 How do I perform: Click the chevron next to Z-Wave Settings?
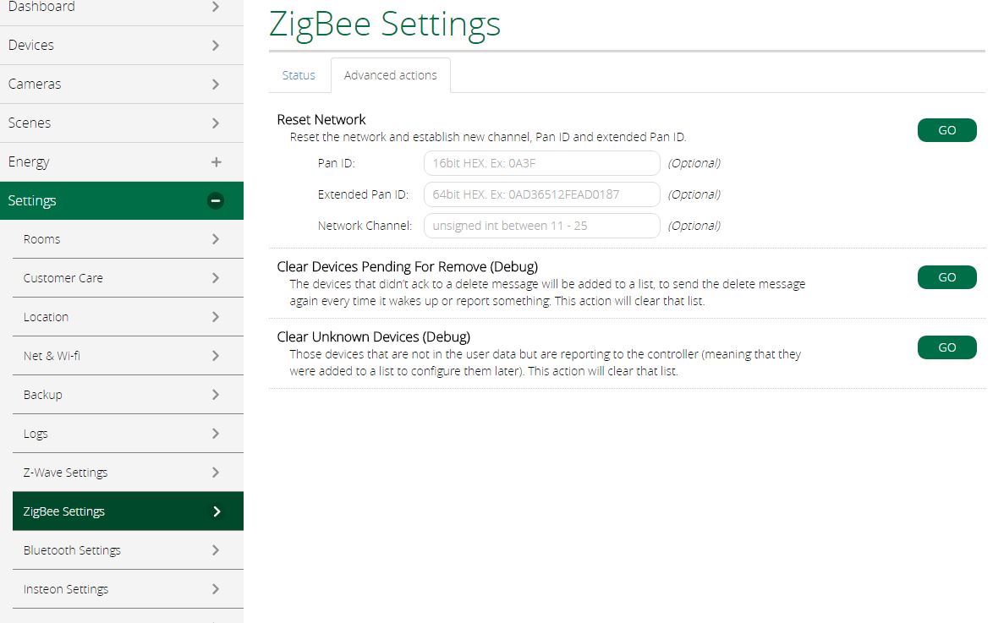(216, 473)
